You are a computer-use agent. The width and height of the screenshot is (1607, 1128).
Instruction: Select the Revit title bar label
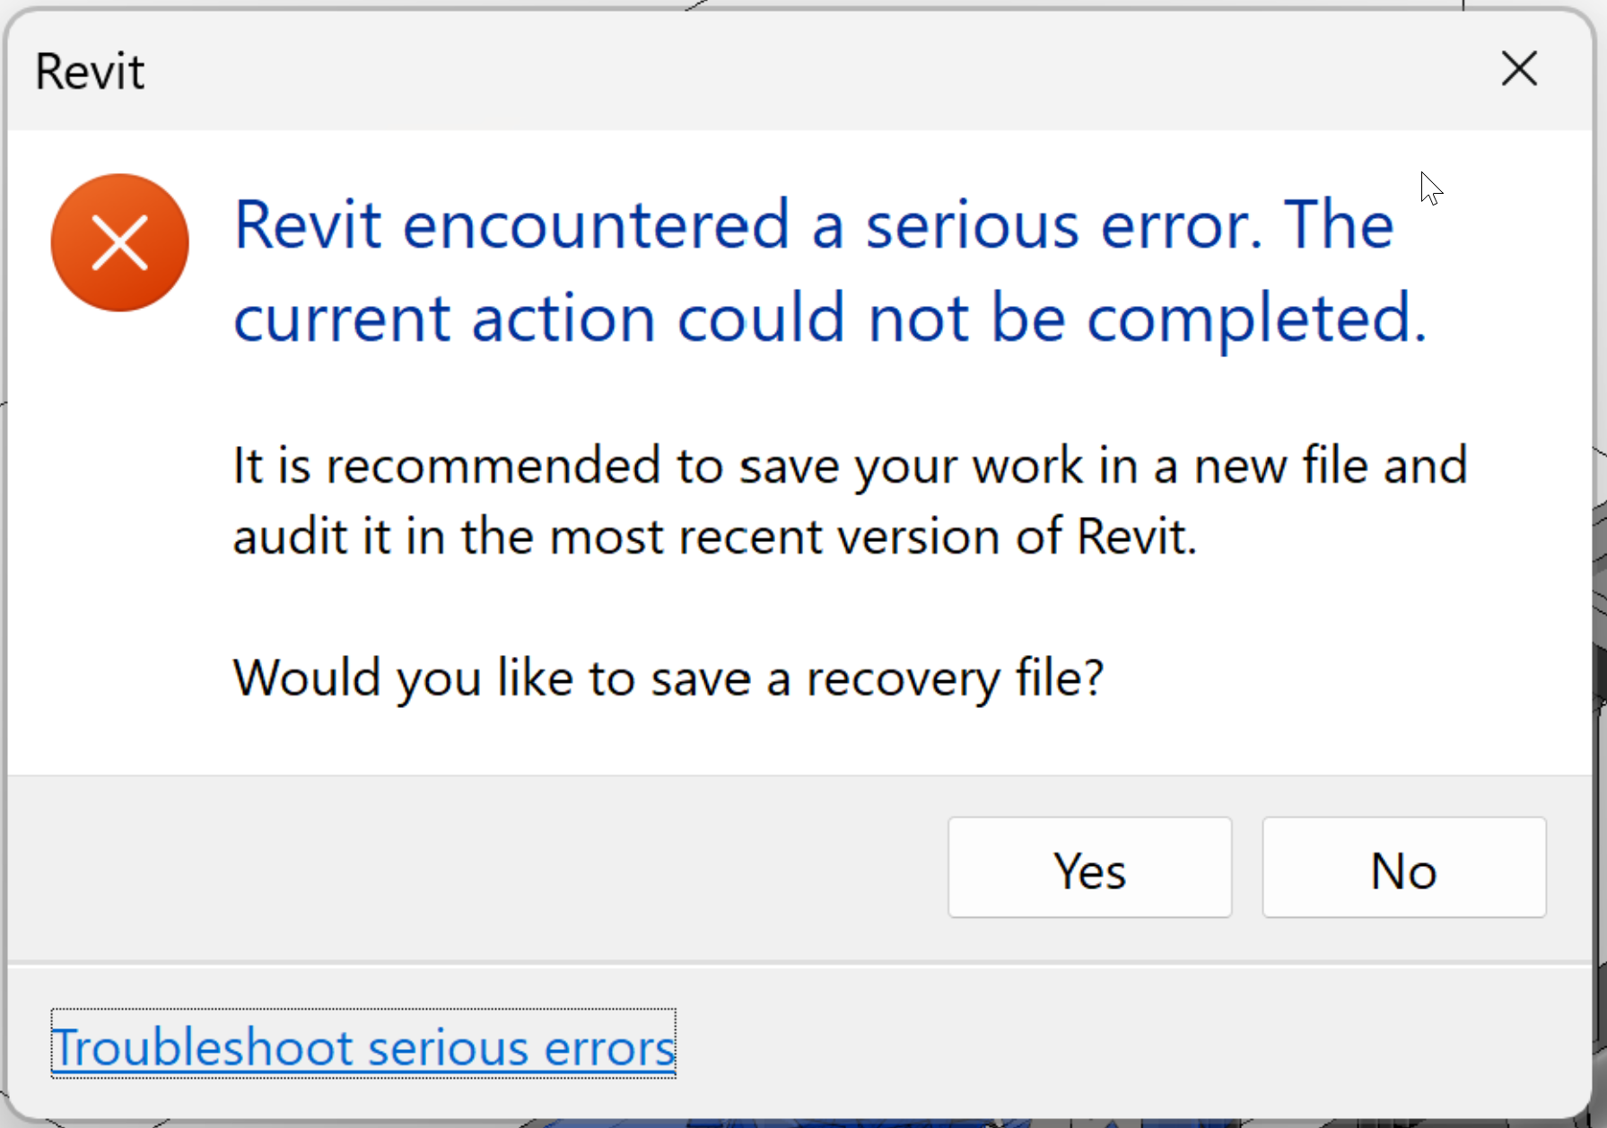tap(89, 71)
